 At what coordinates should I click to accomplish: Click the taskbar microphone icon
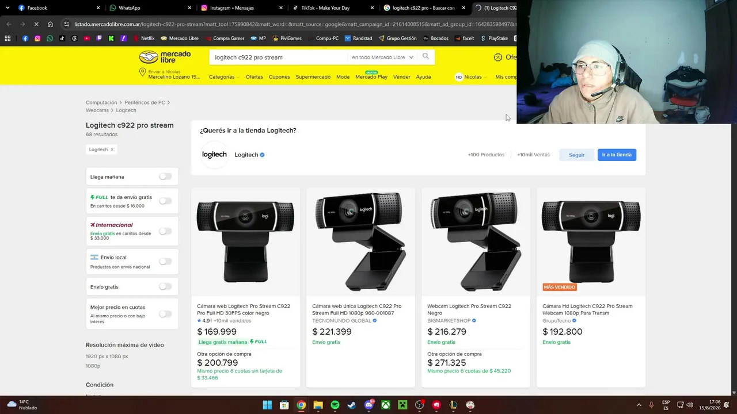[651, 405]
